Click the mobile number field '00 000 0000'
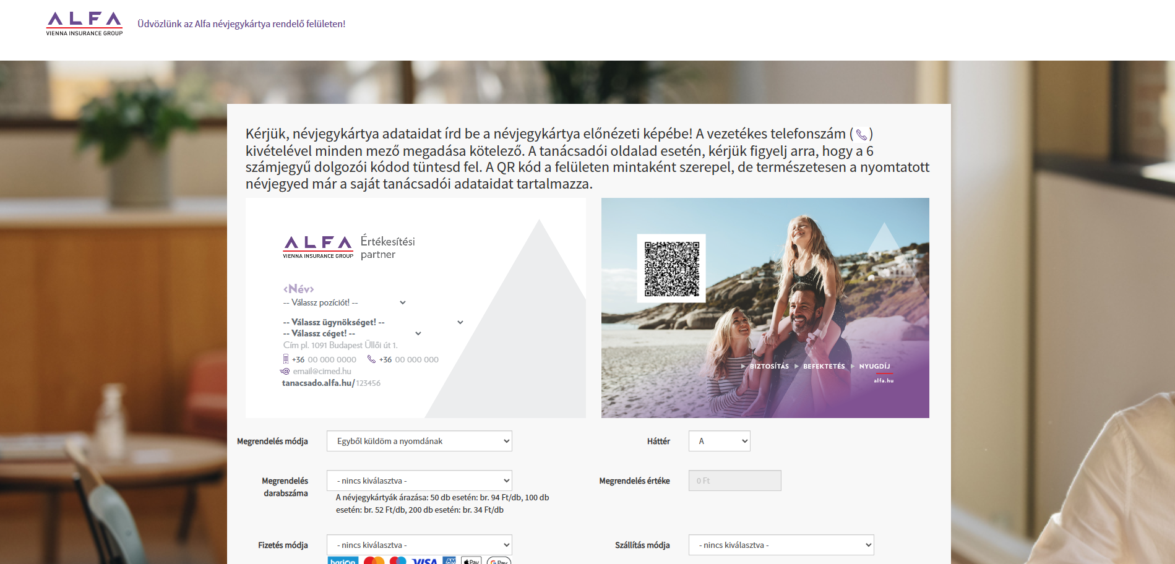This screenshot has height=564, width=1175. (x=332, y=359)
